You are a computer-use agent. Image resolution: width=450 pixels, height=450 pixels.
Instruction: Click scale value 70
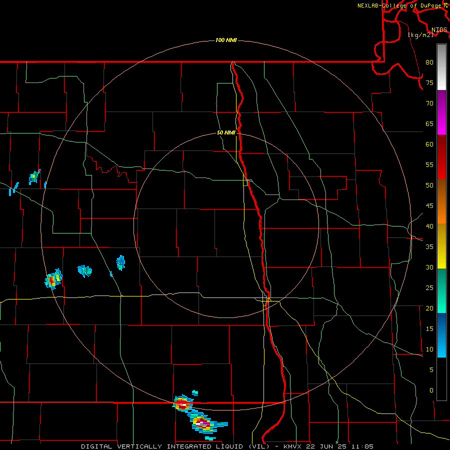tap(429, 103)
